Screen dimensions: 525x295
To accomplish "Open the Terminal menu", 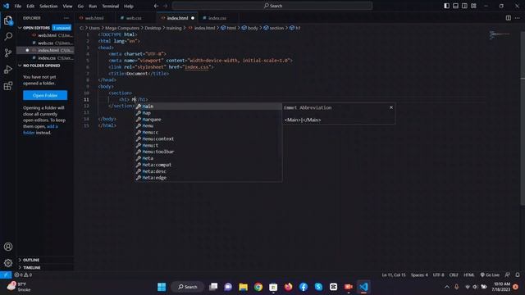I will (111, 6).
